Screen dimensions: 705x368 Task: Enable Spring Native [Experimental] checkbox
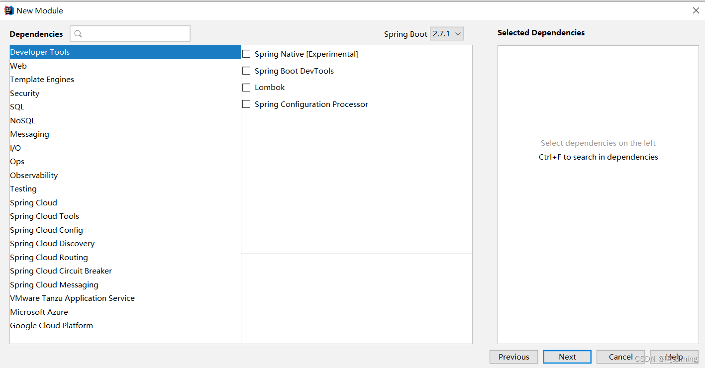(x=246, y=54)
